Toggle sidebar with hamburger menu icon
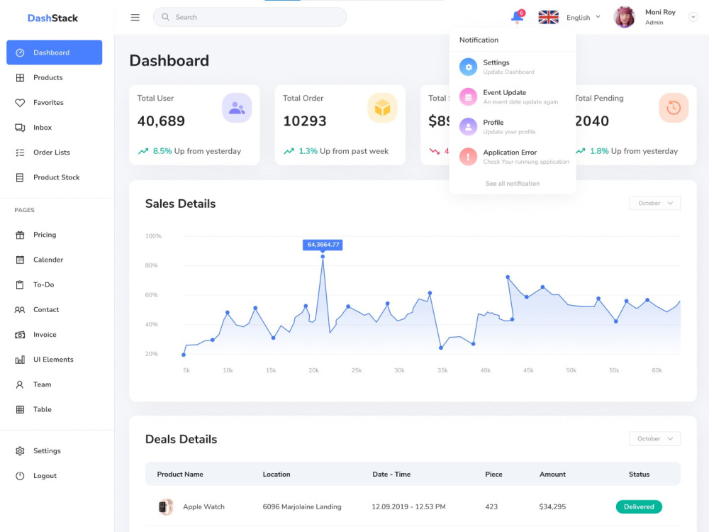Viewport: 709px width, 532px height. click(x=135, y=17)
